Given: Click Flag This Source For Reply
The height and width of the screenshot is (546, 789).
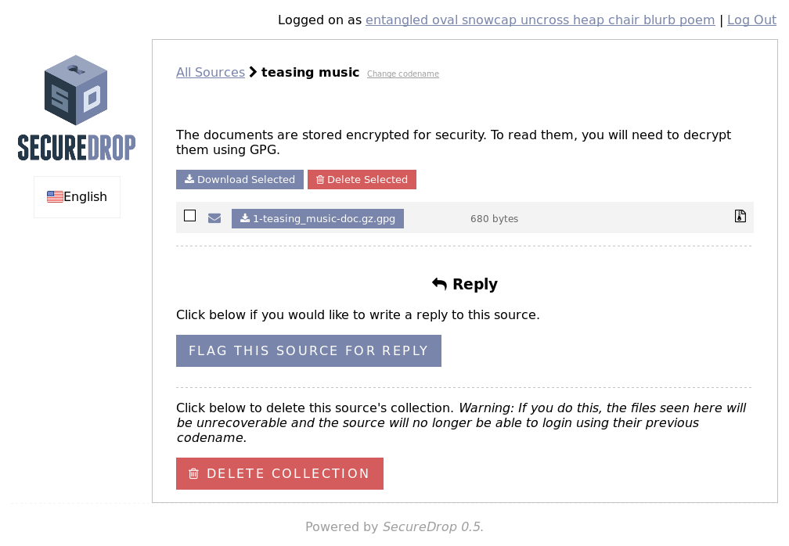Looking at the screenshot, I should [x=308, y=351].
